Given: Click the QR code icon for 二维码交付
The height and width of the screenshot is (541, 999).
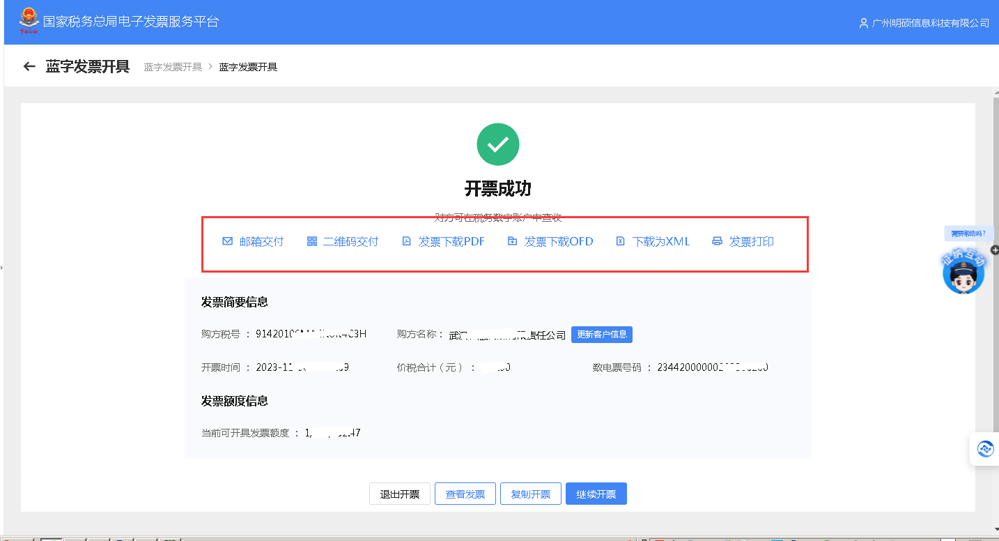Looking at the screenshot, I should (x=312, y=242).
